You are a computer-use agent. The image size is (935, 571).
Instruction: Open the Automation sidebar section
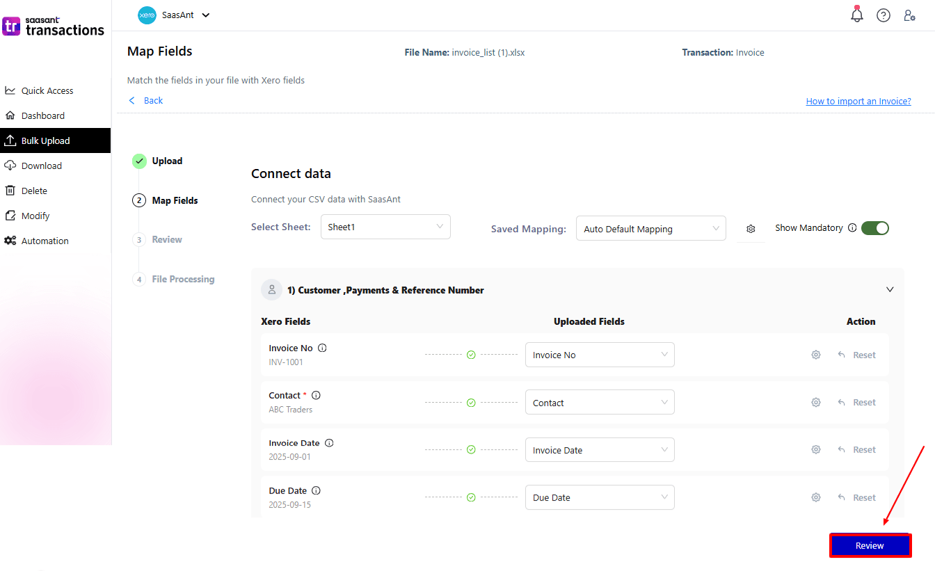tap(43, 241)
